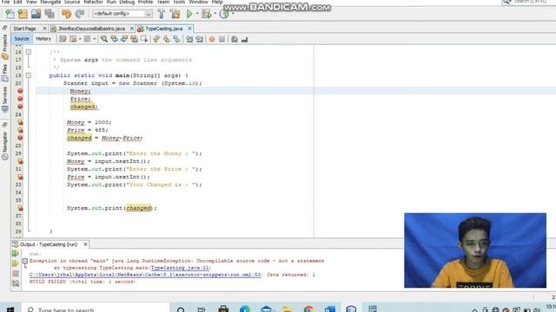Open the Debug Project dropdown arrow
This screenshot has width=556, height=312.
coord(215,14)
